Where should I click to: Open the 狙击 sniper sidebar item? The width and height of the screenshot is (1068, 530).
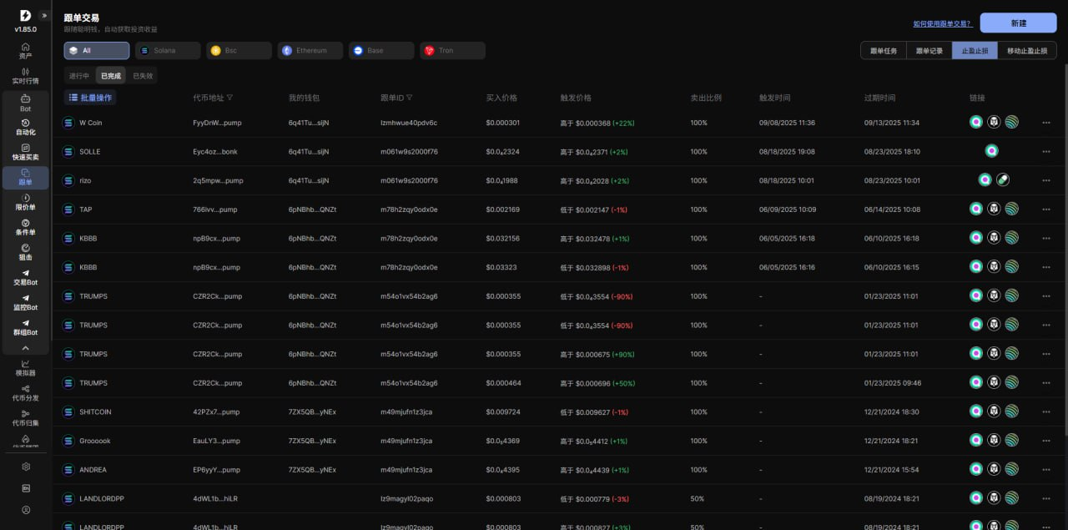click(25, 252)
